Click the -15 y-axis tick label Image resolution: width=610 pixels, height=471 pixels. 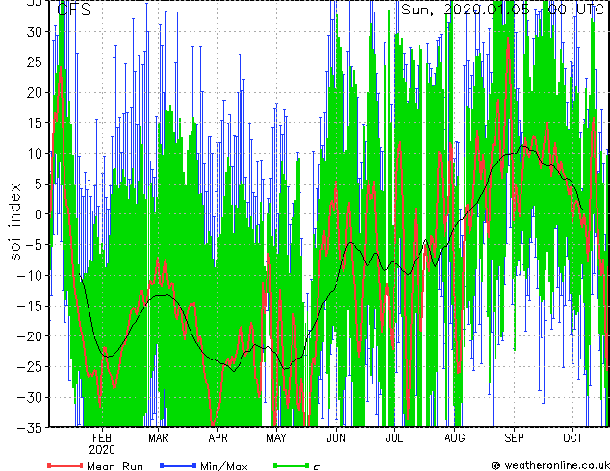pyautogui.click(x=30, y=306)
